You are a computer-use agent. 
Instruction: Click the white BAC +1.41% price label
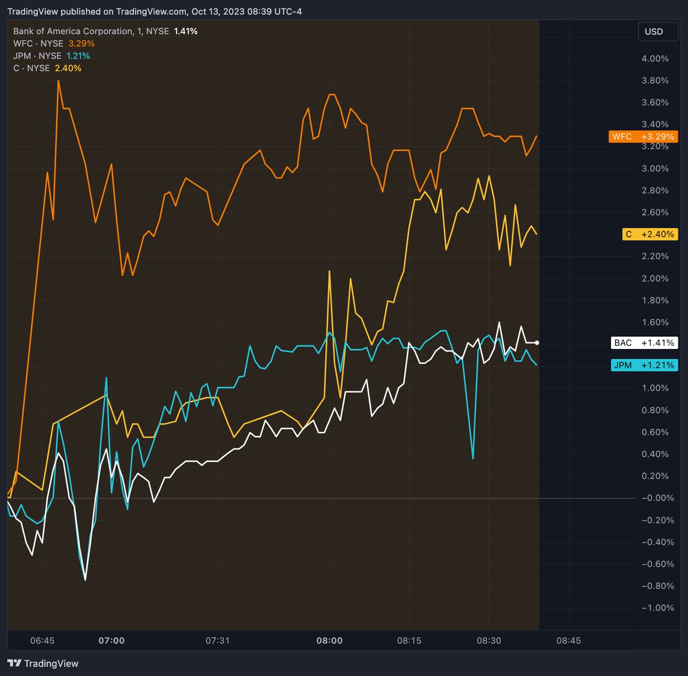[x=644, y=343]
